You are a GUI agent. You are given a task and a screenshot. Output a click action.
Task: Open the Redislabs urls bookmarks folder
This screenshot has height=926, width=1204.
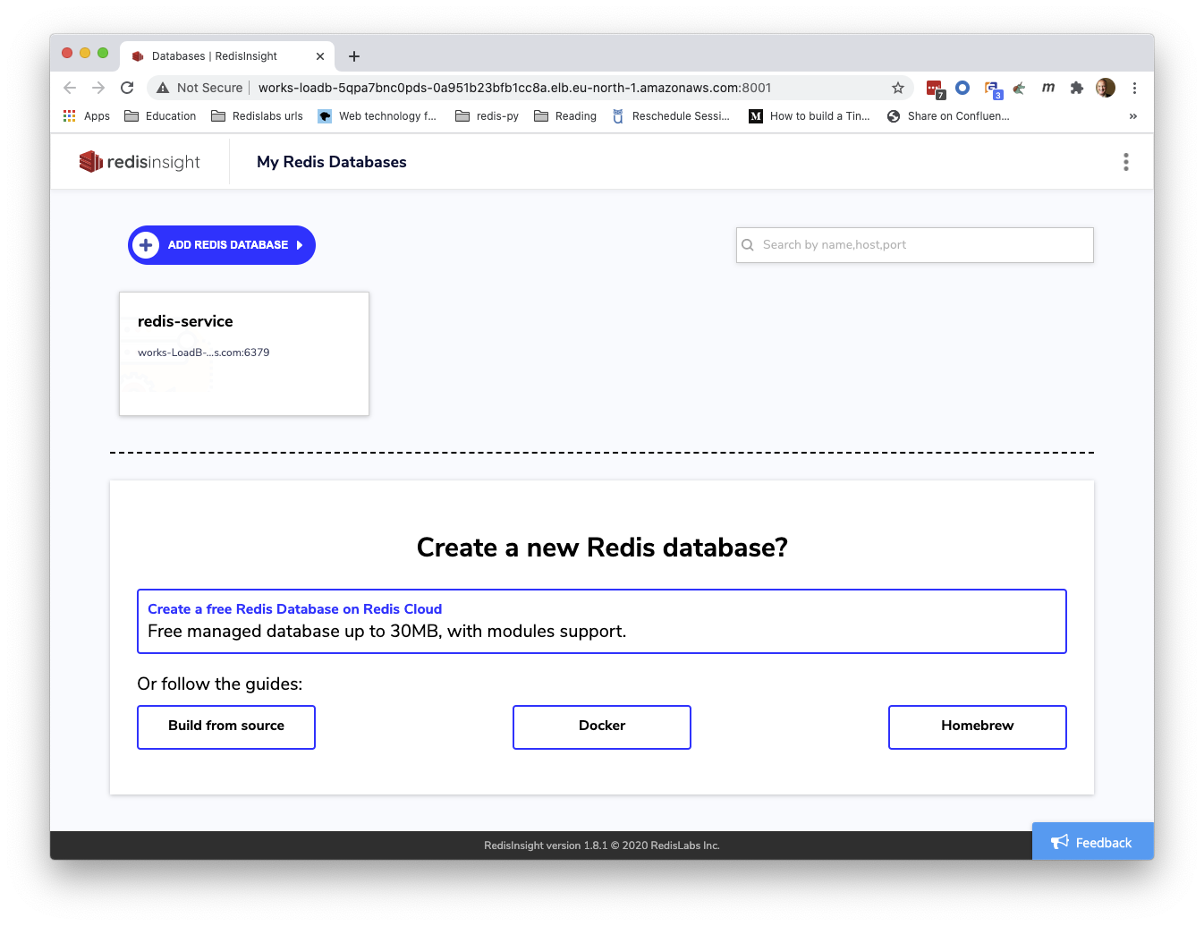257,116
